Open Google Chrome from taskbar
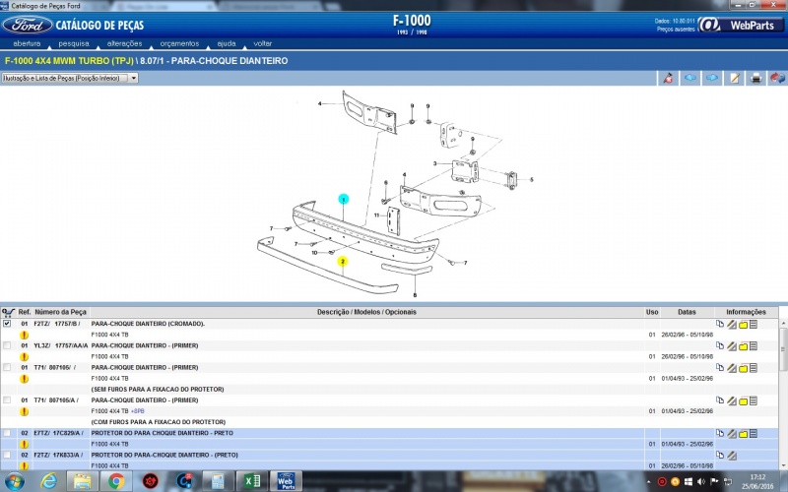Image resolution: width=788 pixels, height=492 pixels. (116, 481)
